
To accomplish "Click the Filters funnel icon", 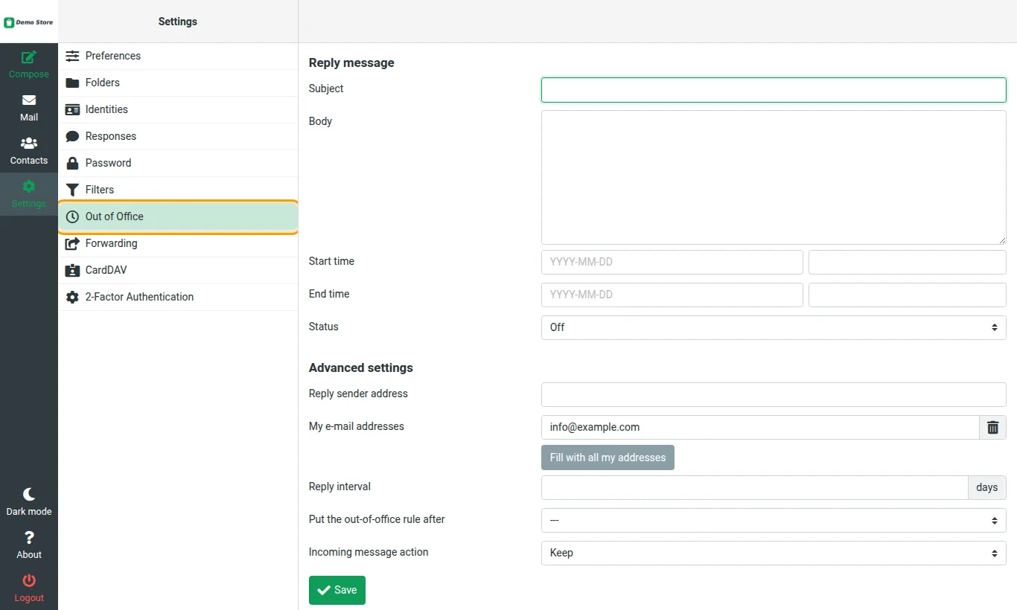I will click(72, 190).
